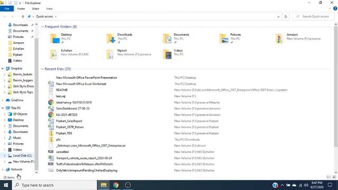Expand the Network tree node
Screen dimensions: 338x190
click(3, 169)
